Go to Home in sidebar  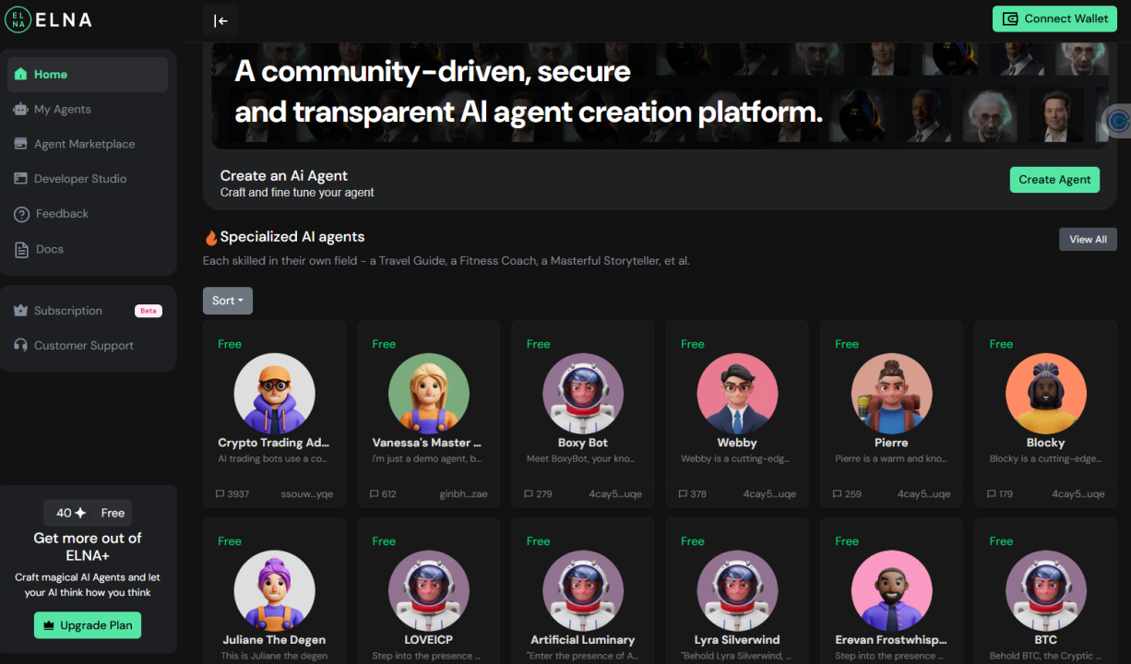coord(88,75)
